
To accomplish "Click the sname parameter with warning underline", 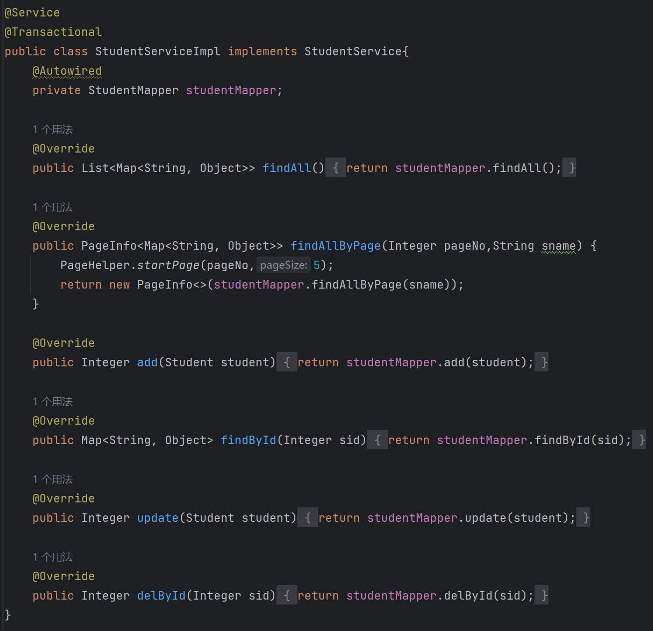I will [558, 246].
